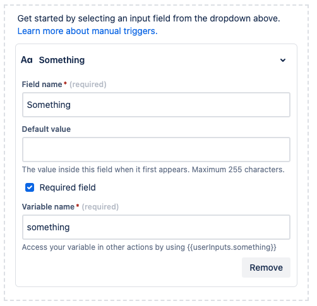Click the (required) hint after Field name

click(88, 85)
